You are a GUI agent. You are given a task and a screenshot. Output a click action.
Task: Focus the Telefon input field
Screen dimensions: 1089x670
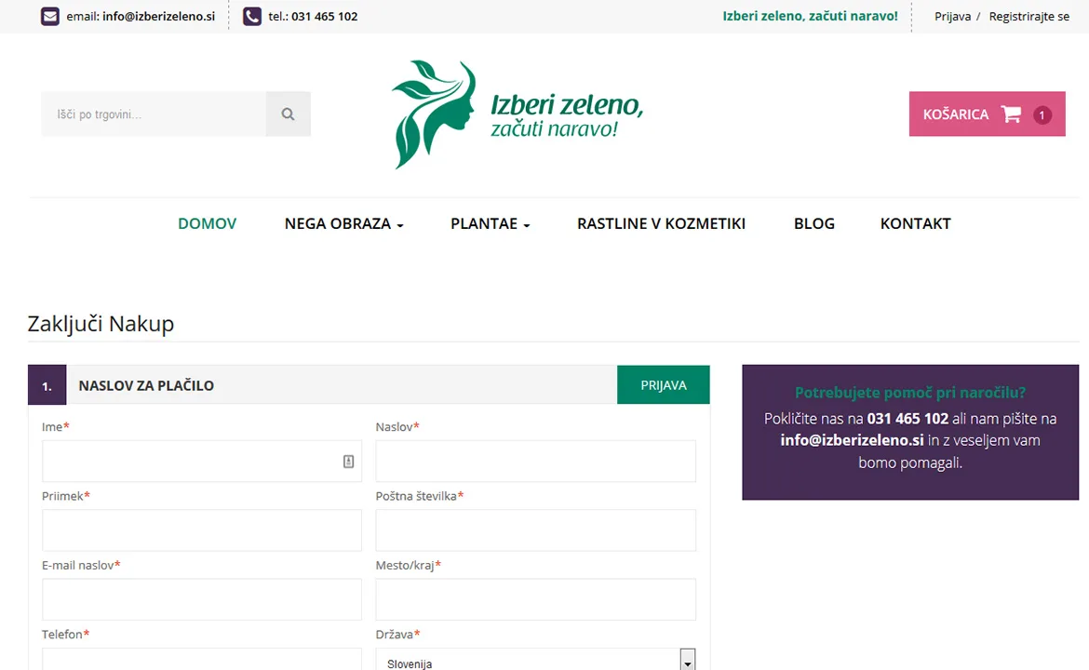(x=201, y=659)
